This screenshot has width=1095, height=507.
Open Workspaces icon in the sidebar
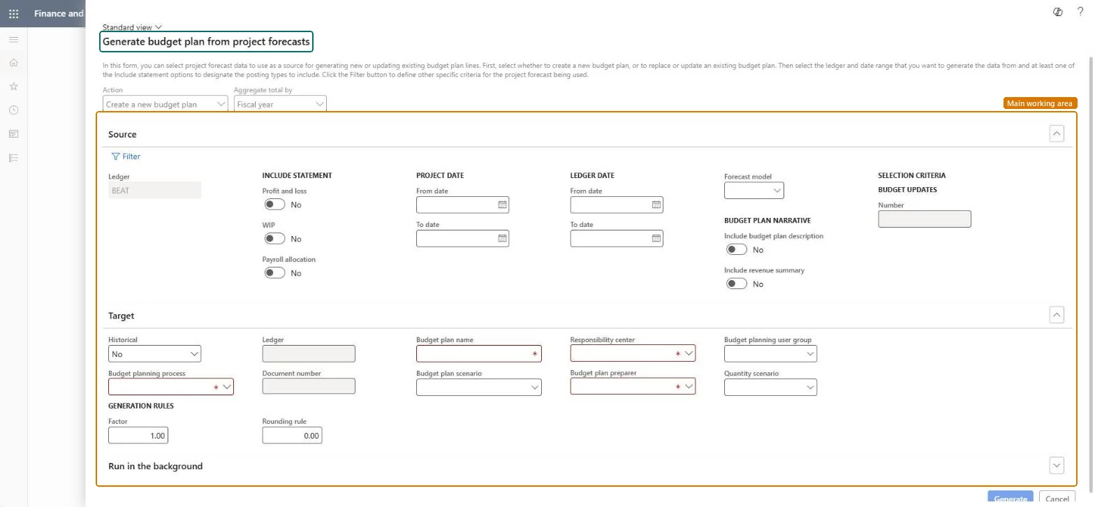(13, 133)
